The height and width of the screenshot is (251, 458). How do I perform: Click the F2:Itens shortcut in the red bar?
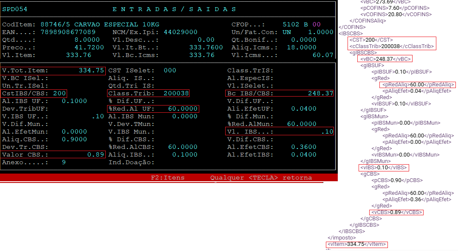pyautogui.click(x=168, y=177)
